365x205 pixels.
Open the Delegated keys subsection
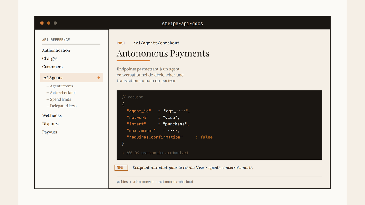point(61,106)
